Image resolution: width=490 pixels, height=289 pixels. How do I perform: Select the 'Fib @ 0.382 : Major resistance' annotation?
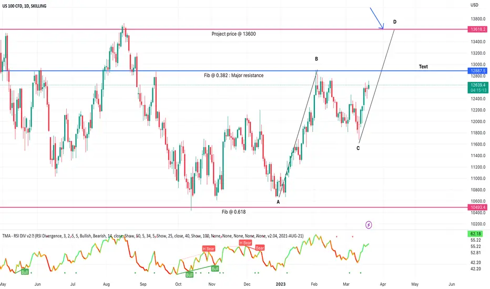click(x=234, y=75)
